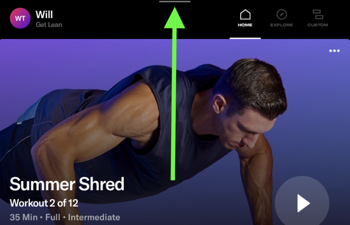Open the WT profile avatar
Viewport: 350px width, 225px height.
pos(20,18)
